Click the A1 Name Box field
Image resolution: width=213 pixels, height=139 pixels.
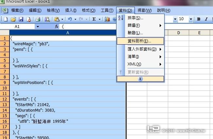click(17, 27)
